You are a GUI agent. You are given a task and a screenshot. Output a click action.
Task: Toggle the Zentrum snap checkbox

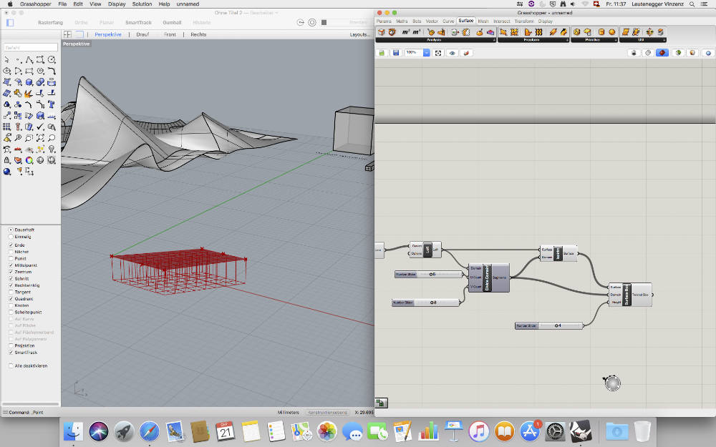[x=11, y=272]
